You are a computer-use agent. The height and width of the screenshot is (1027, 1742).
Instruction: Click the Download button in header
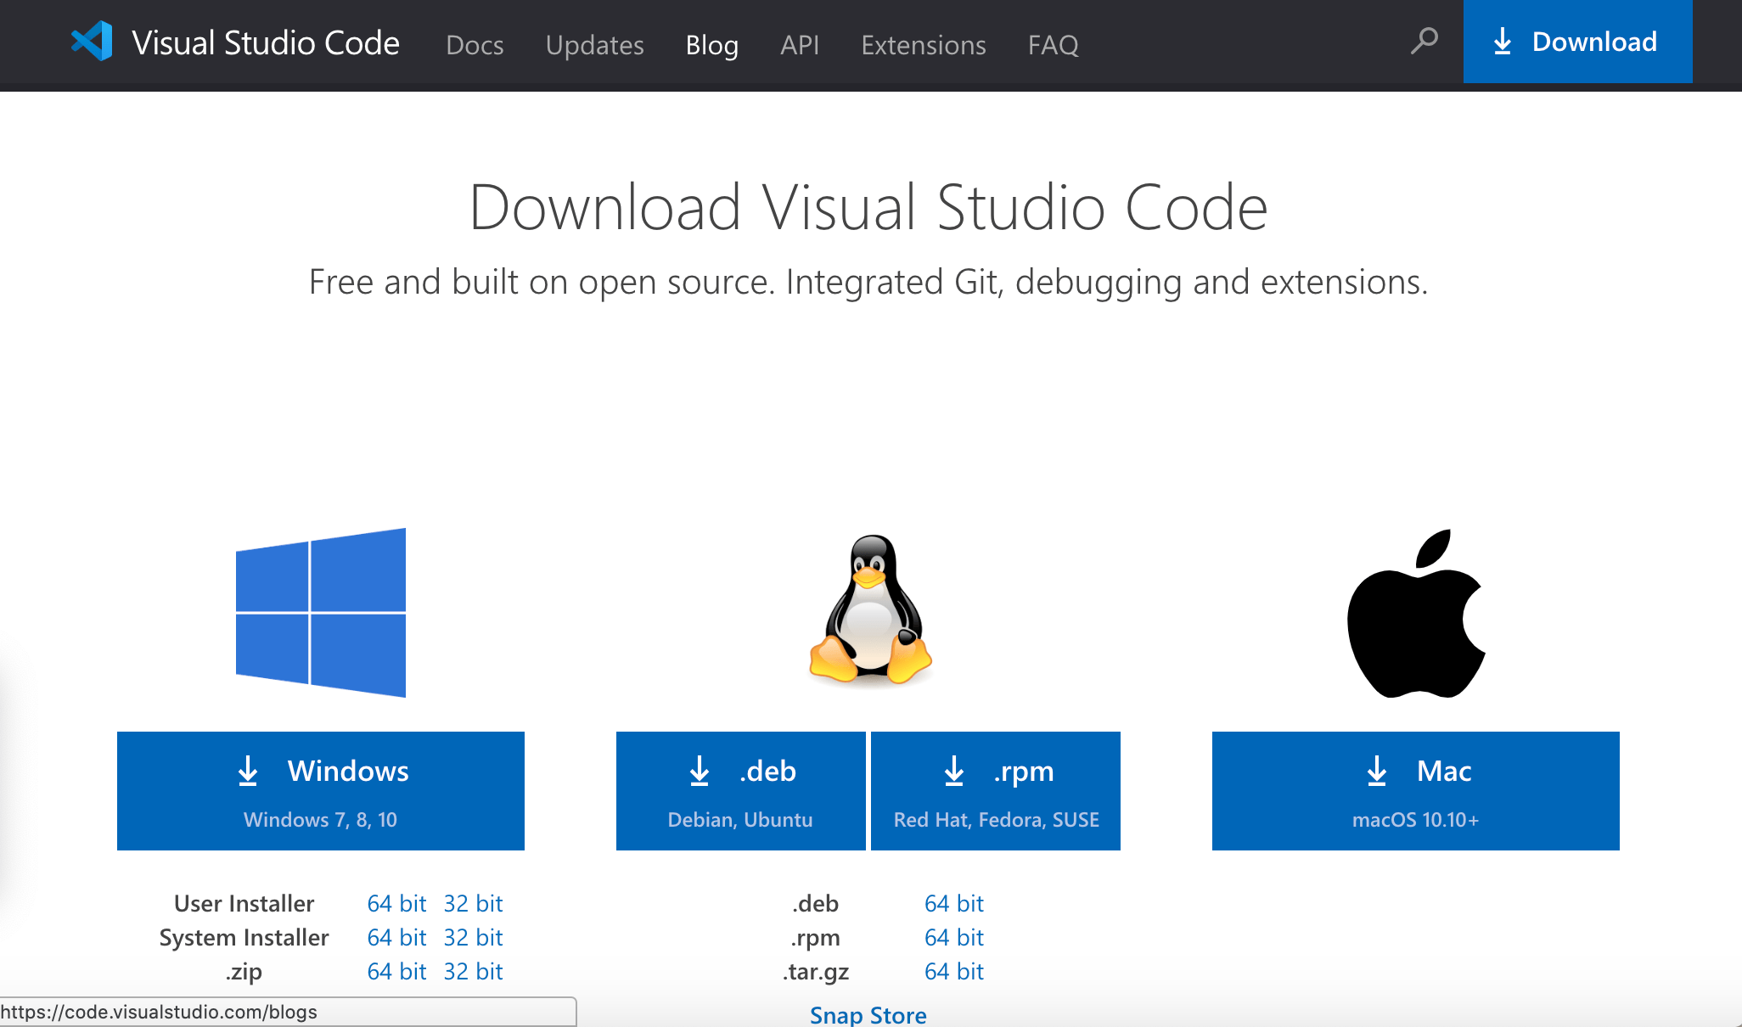point(1577,42)
